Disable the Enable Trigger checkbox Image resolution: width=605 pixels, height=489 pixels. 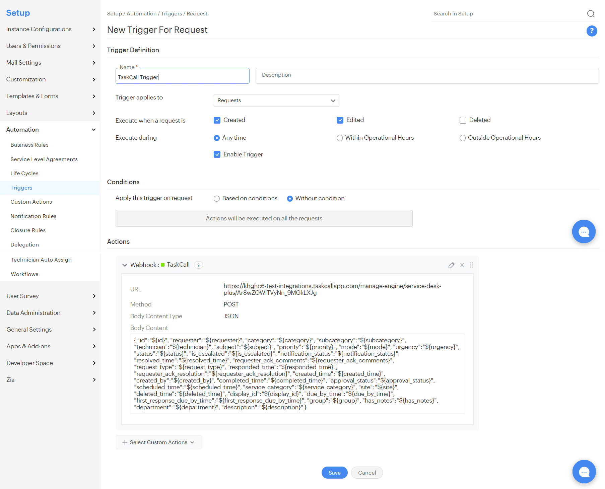click(x=217, y=154)
